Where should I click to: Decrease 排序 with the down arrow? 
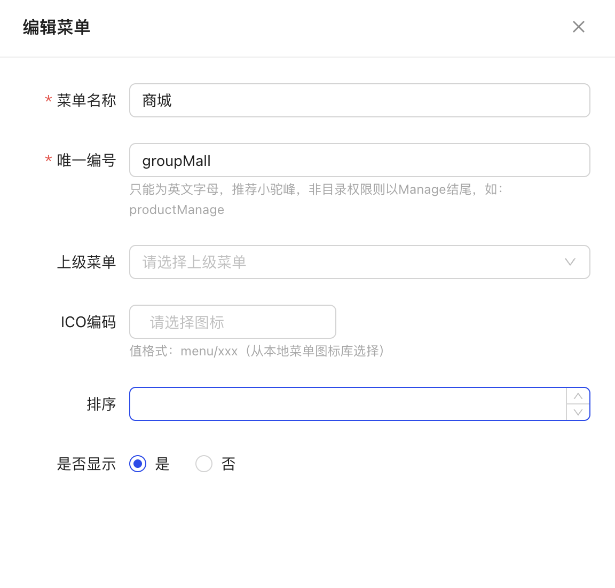[x=578, y=412]
